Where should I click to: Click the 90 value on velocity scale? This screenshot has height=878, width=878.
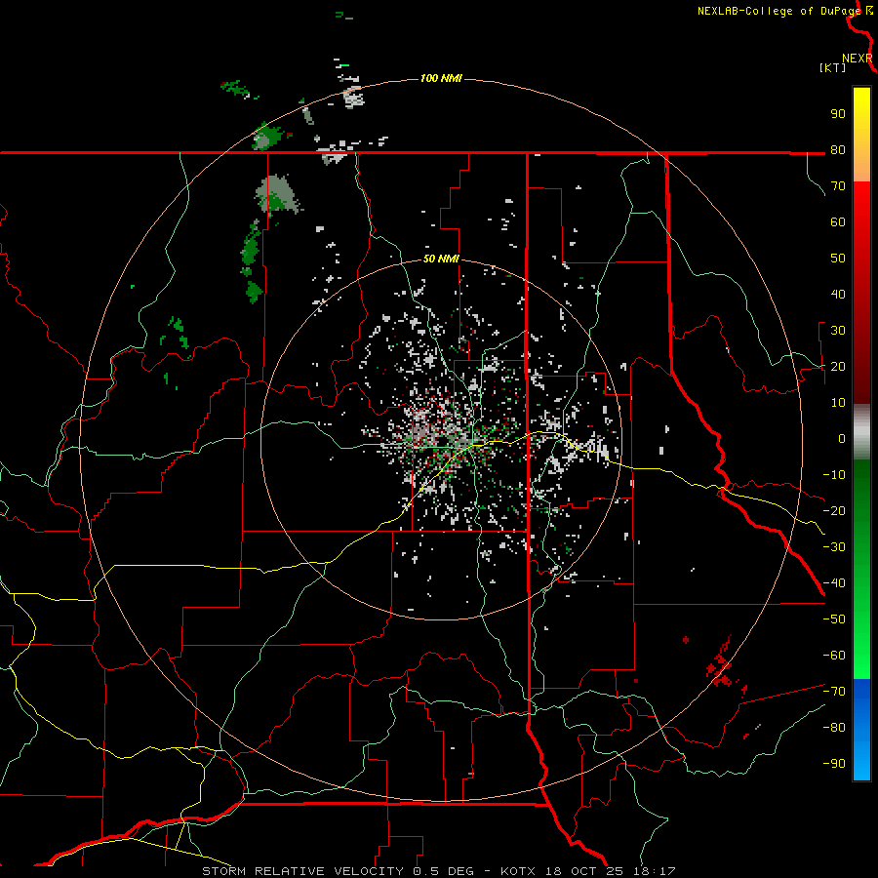[838, 114]
